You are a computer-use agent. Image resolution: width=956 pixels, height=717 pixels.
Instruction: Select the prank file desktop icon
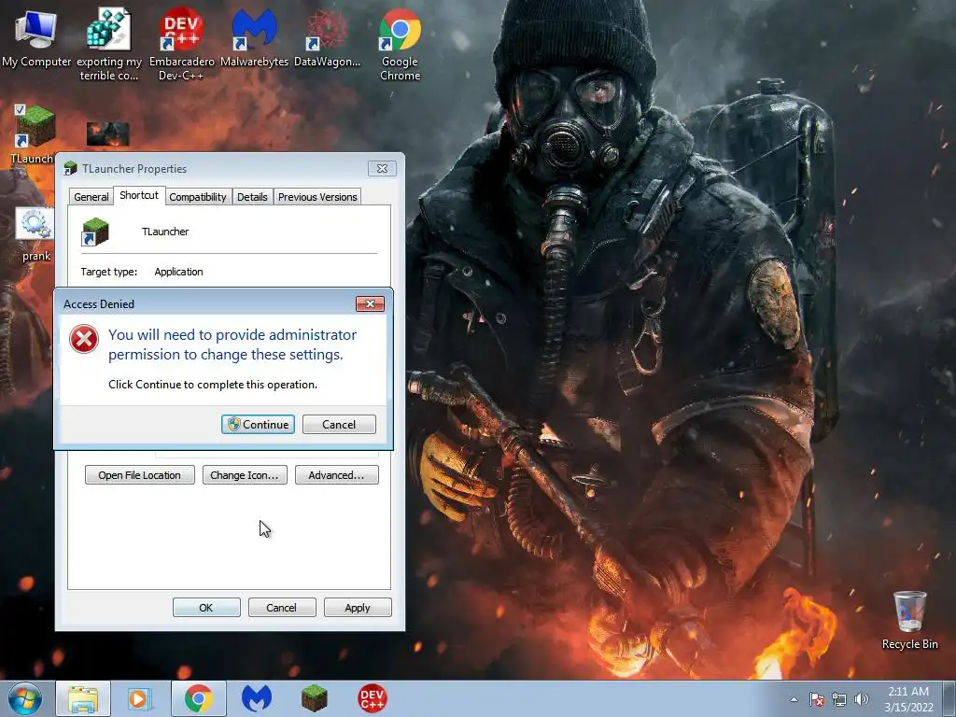click(x=36, y=234)
